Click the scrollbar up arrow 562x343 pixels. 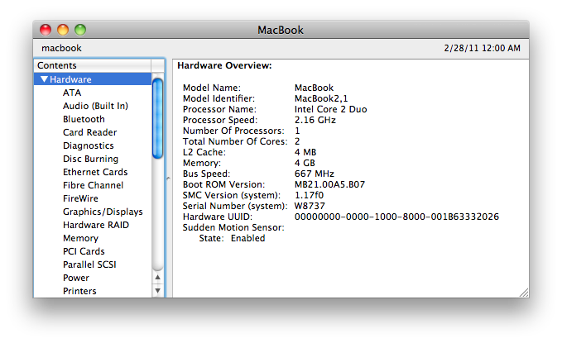[158, 278]
